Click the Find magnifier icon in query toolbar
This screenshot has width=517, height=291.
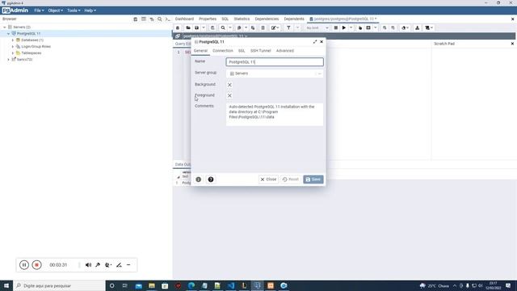(x=223, y=28)
